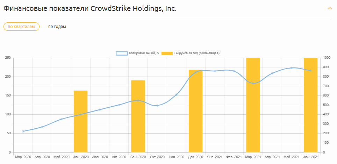
Task: Click the Май. 2021 stock price point
Action: [292, 68]
